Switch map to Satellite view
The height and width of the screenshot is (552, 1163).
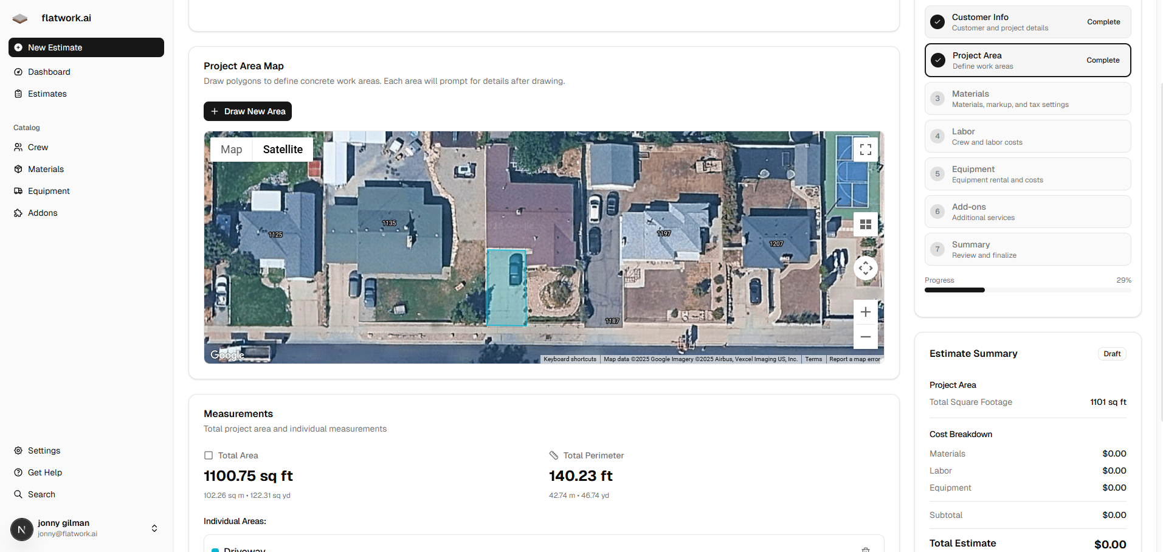[283, 150]
